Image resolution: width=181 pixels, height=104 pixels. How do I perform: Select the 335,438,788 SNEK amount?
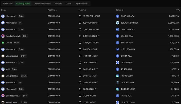pos(129,23)
